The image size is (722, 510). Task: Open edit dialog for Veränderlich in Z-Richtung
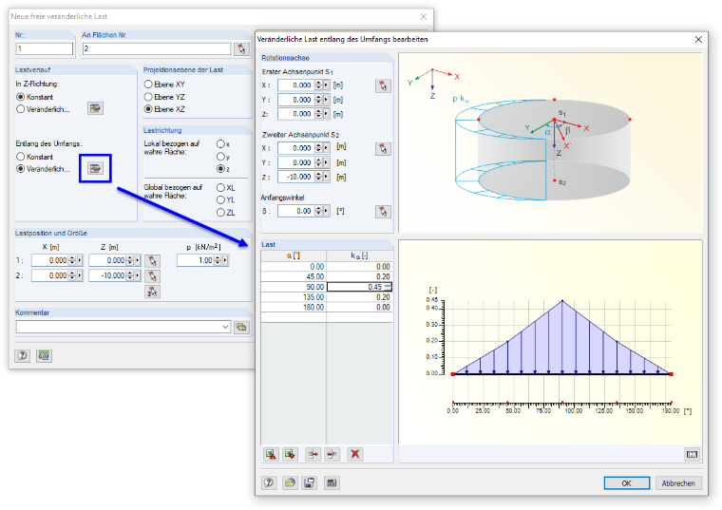(95, 108)
